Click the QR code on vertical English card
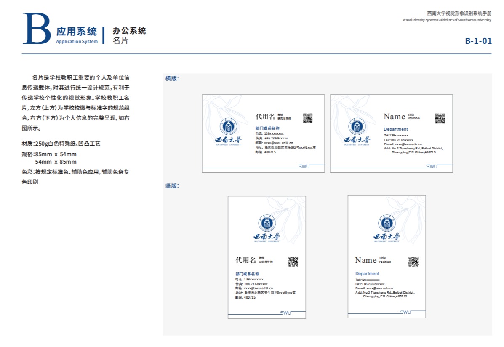This screenshot has width=504, height=347. (413, 262)
